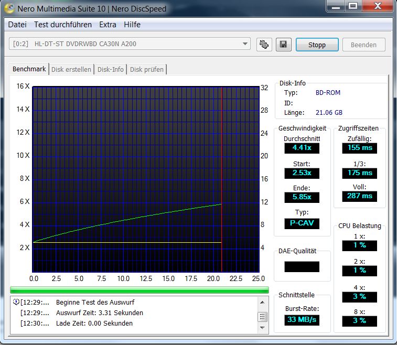Click the CPU 4 x value 3 %
397x345 pixels.
pos(360,297)
